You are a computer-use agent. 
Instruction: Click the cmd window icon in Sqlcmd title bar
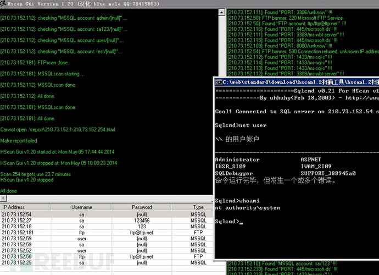tap(219, 82)
